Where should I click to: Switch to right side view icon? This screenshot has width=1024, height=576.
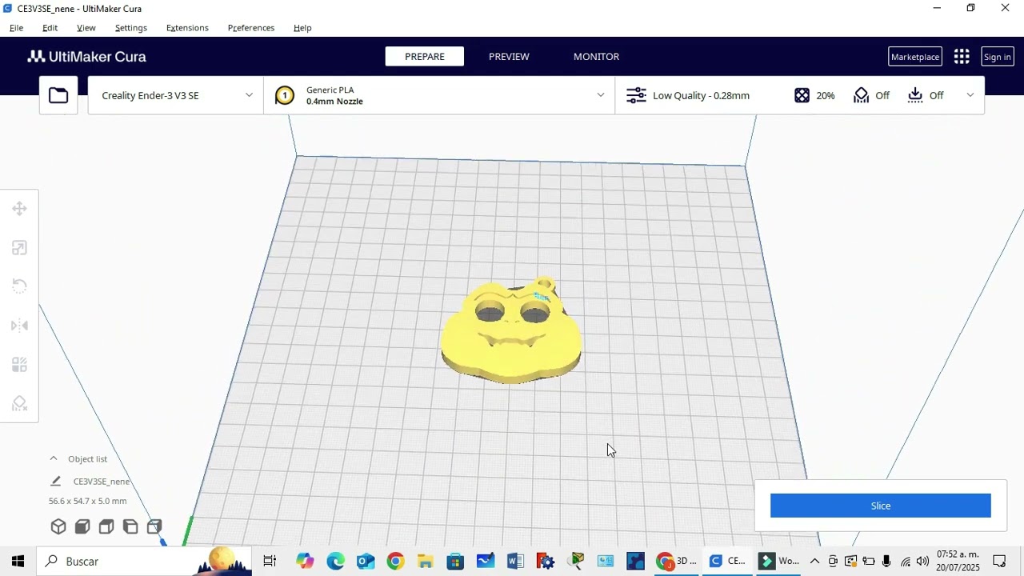click(x=154, y=526)
